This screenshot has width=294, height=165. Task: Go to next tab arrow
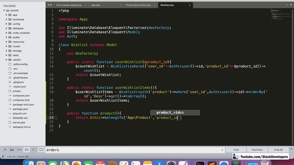coord(51,5)
